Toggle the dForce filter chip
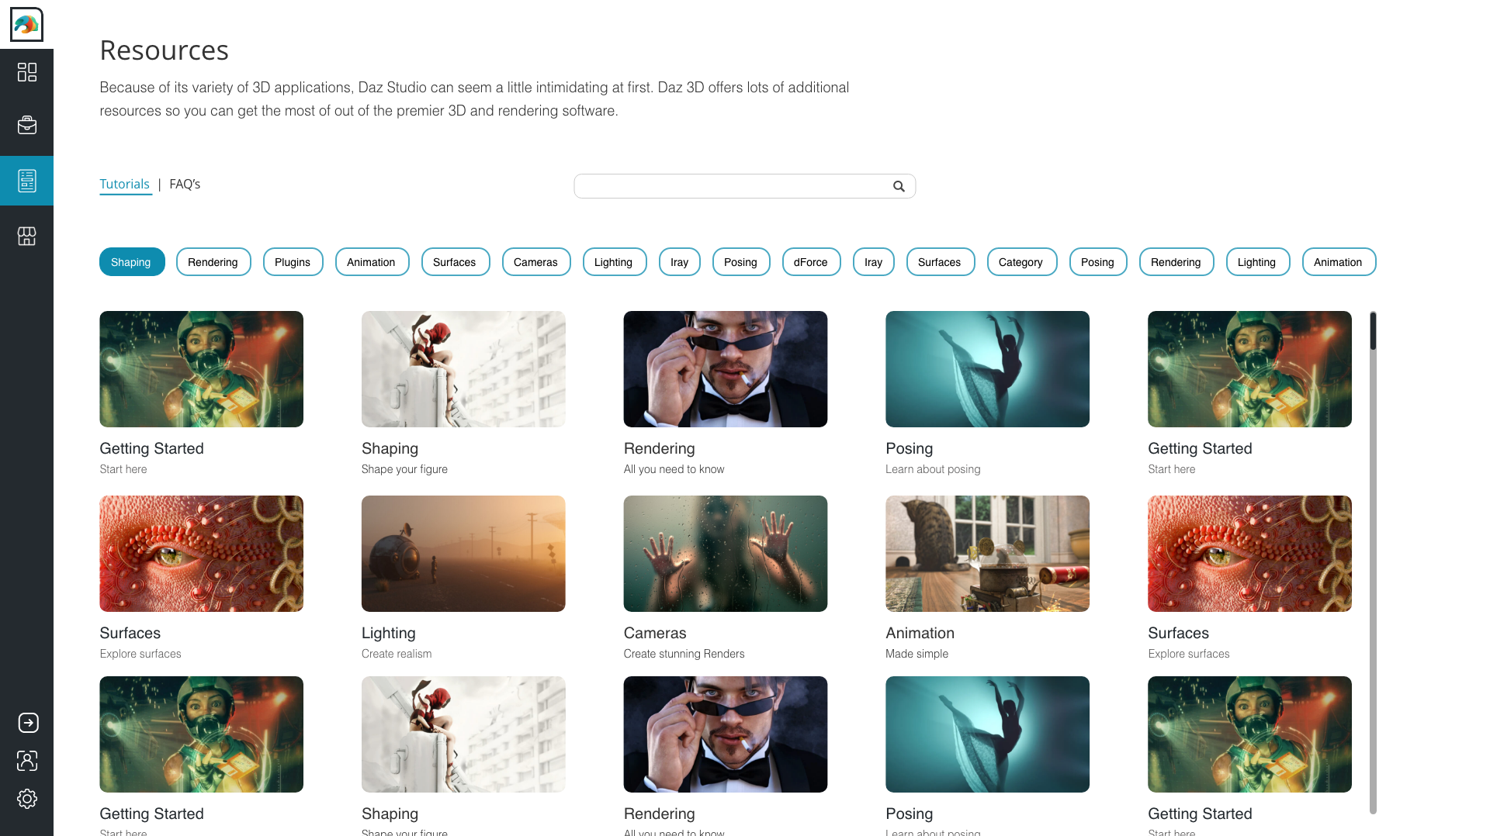1490x836 pixels. pyautogui.click(x=811, y=262)
